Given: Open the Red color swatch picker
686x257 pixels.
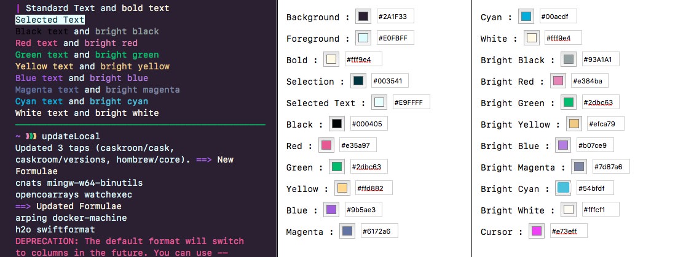Looking at the screenshot, I should coord(326,145).
